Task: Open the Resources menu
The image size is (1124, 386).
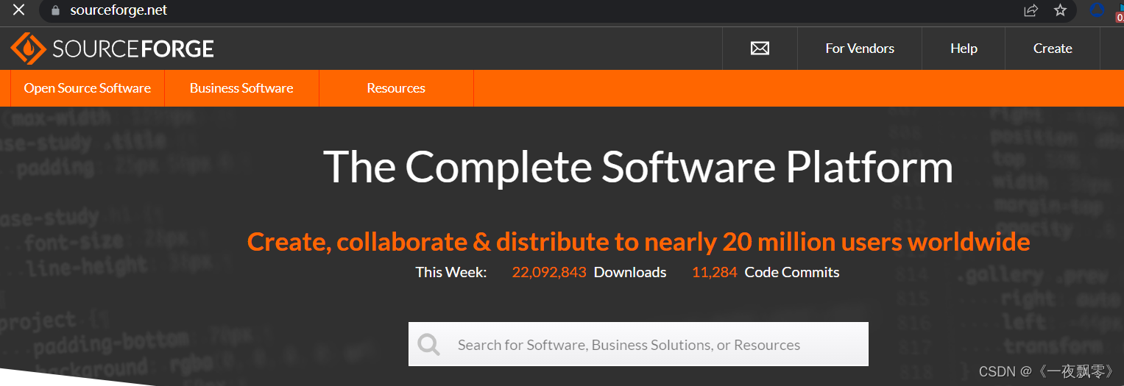Action: pos(396,88)
